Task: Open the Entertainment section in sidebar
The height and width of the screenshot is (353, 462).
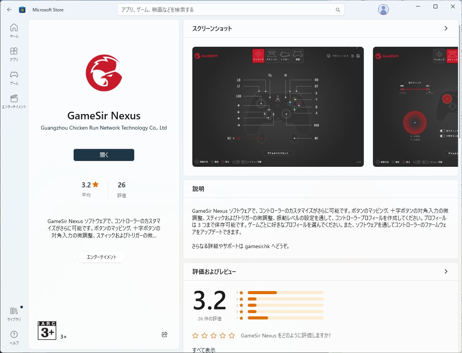Action: [14, 101]
